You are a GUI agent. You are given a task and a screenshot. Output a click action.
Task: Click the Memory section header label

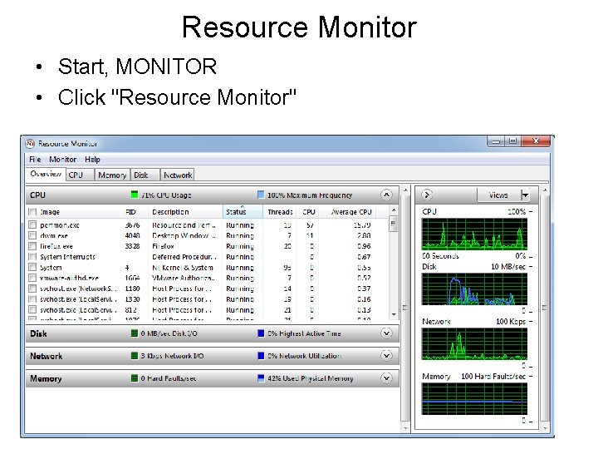[x=46, y=378]
